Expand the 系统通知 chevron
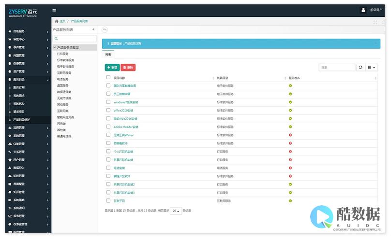This screenshot has height=239, width=391. (x=47, y=209)
